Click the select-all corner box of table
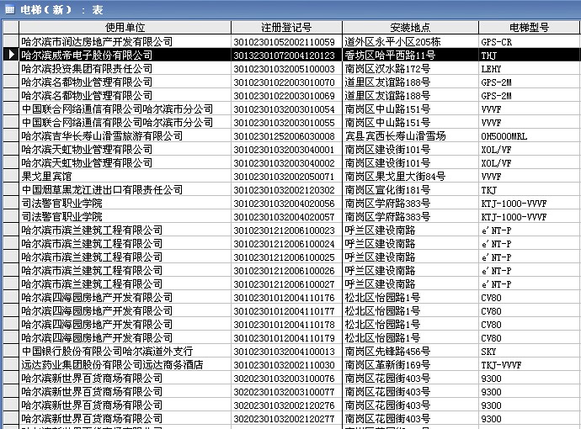581x429 pixels. click(x=11, y=28)
